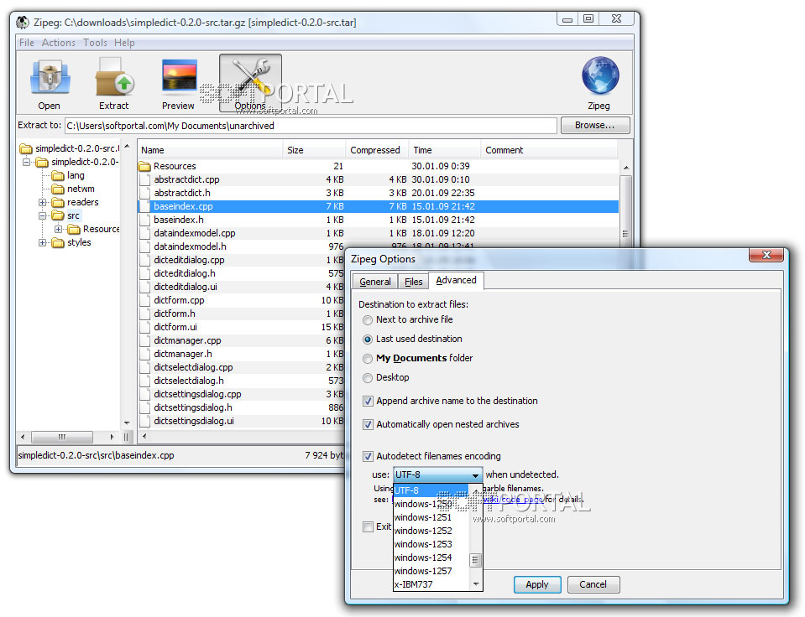Select the root simpledict-0.2.0-src archive folder icon
Image resolution: width=805 pixels, height=617 pixels.
pos(26,148)
